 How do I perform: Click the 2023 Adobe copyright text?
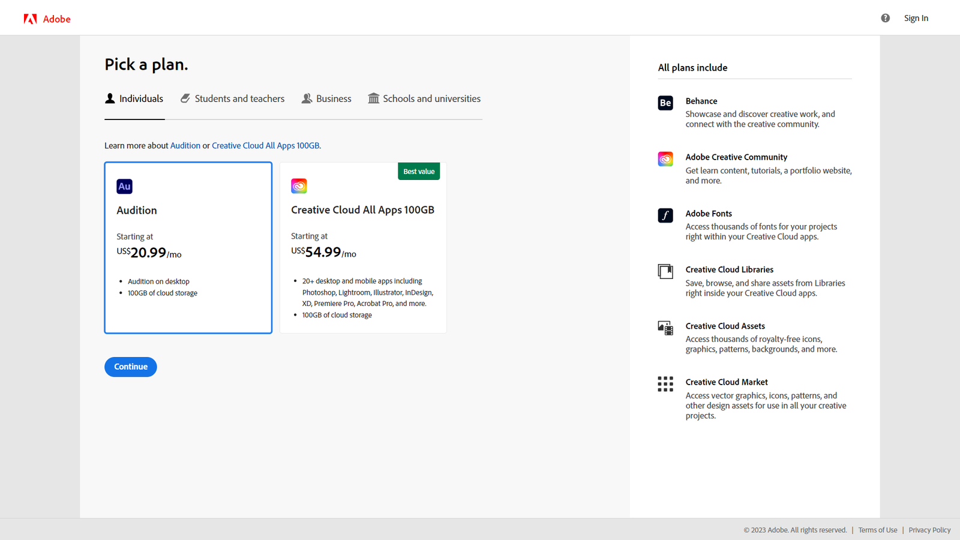795,530
